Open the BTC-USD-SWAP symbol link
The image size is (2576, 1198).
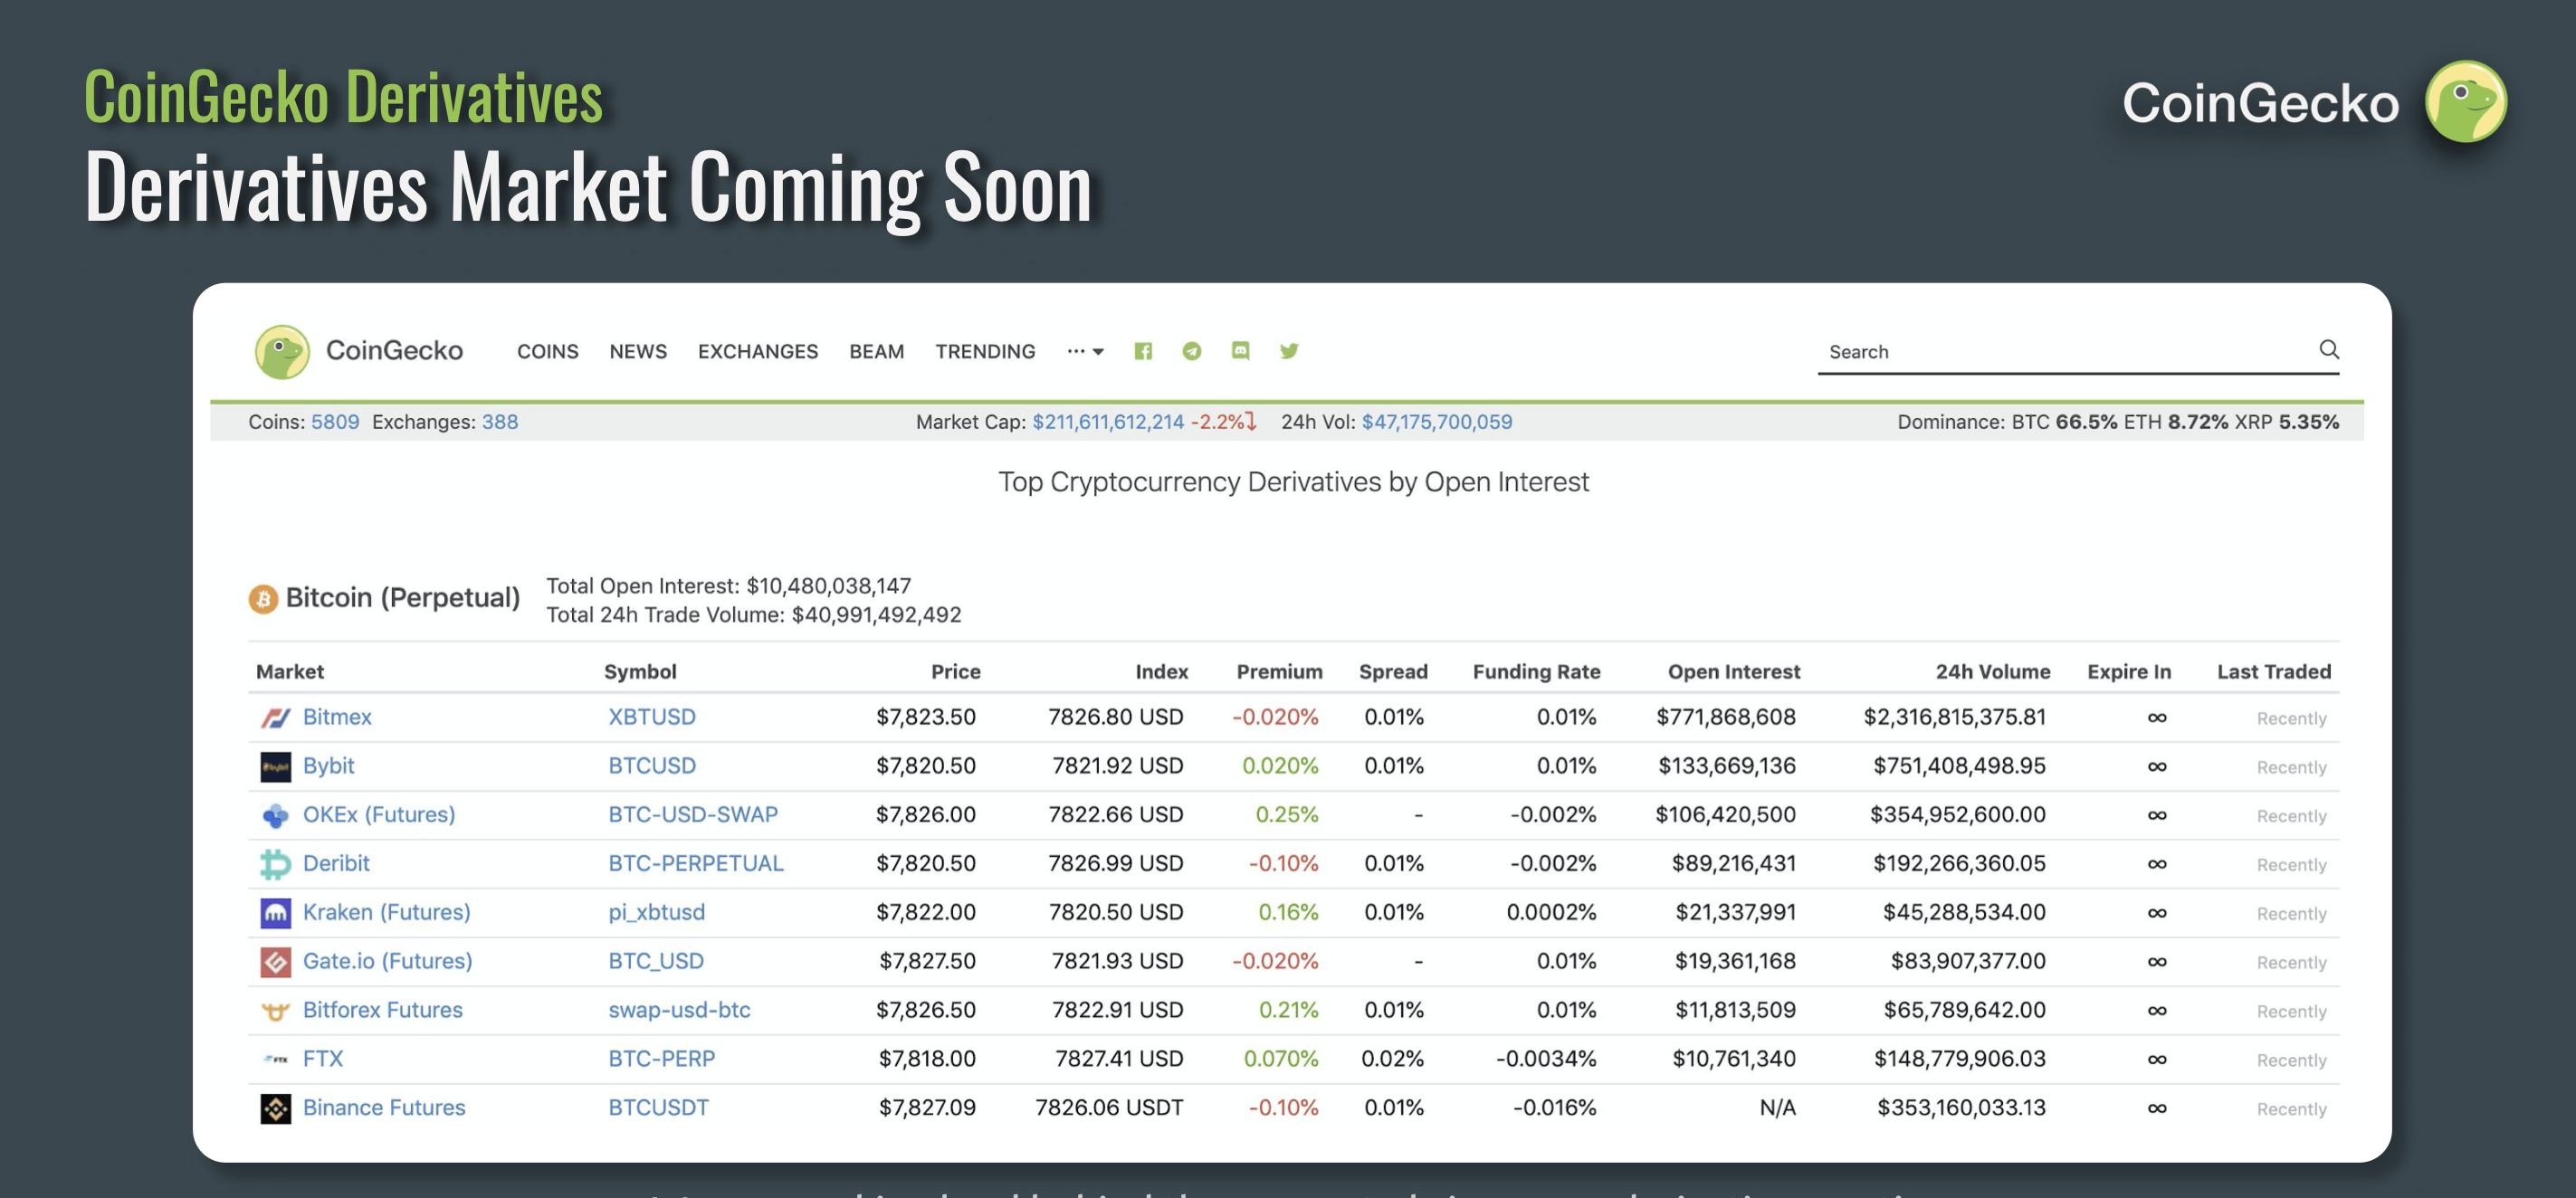(x=693, y=815)
